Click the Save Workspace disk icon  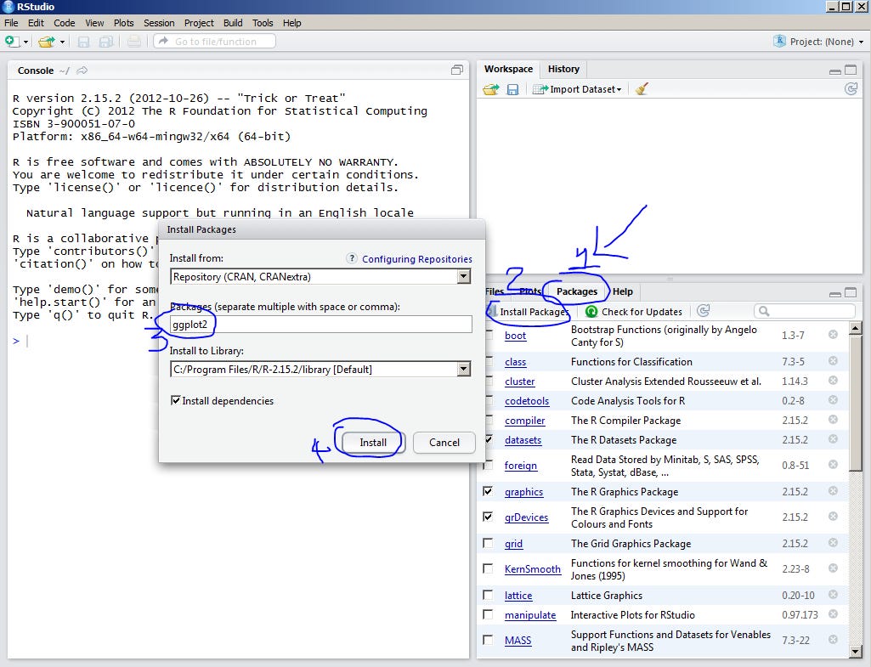point(512,89)
